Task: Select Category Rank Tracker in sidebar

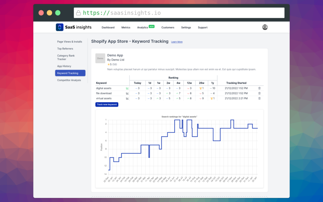Action: (x=66, y=57)
